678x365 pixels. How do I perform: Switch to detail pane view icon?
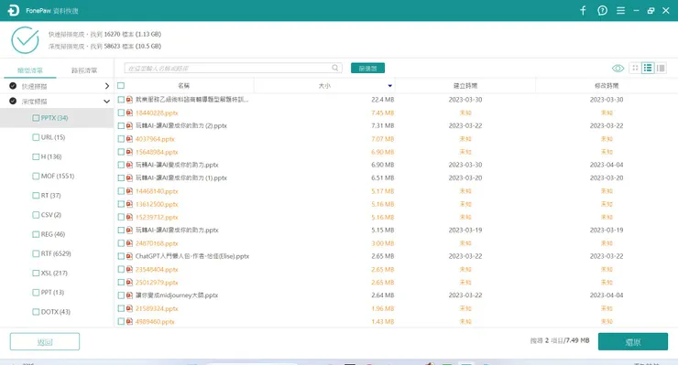point(661,68)
